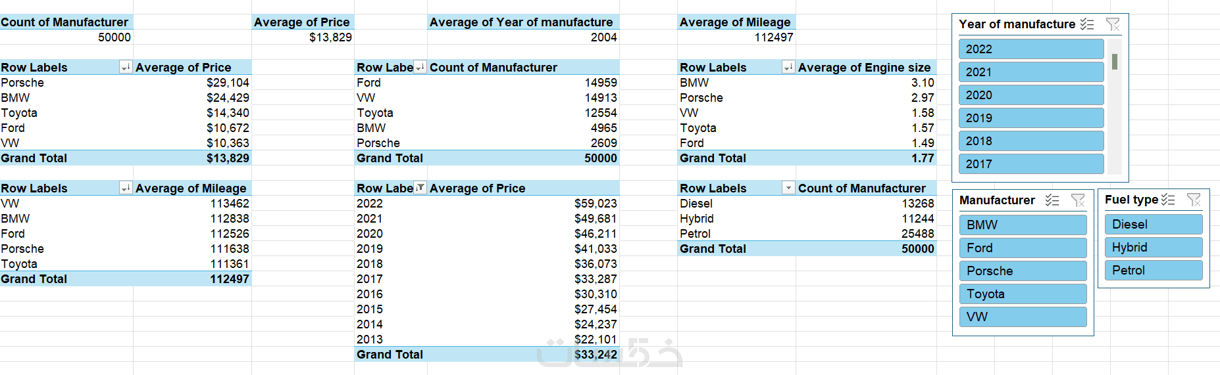Select the Manufacturer slicer title
This screenshot has height=375, width=1220.
[x=997, y=200]
